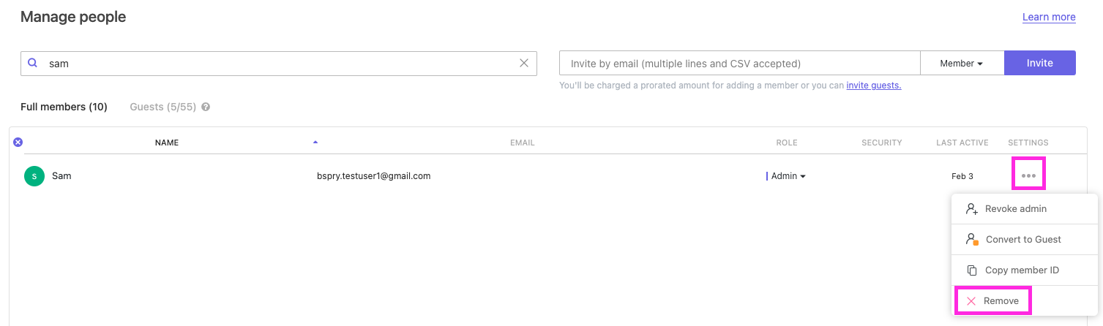Choose Convert to Guest from menu
Image resolution: width=1103 pixels, height=326 pixels.
coord(1022,240)
